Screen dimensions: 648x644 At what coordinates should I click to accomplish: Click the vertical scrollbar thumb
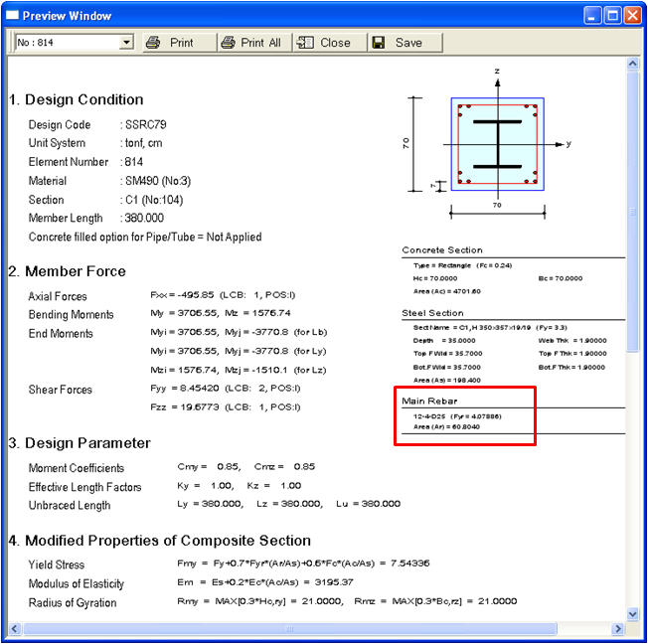632,211
